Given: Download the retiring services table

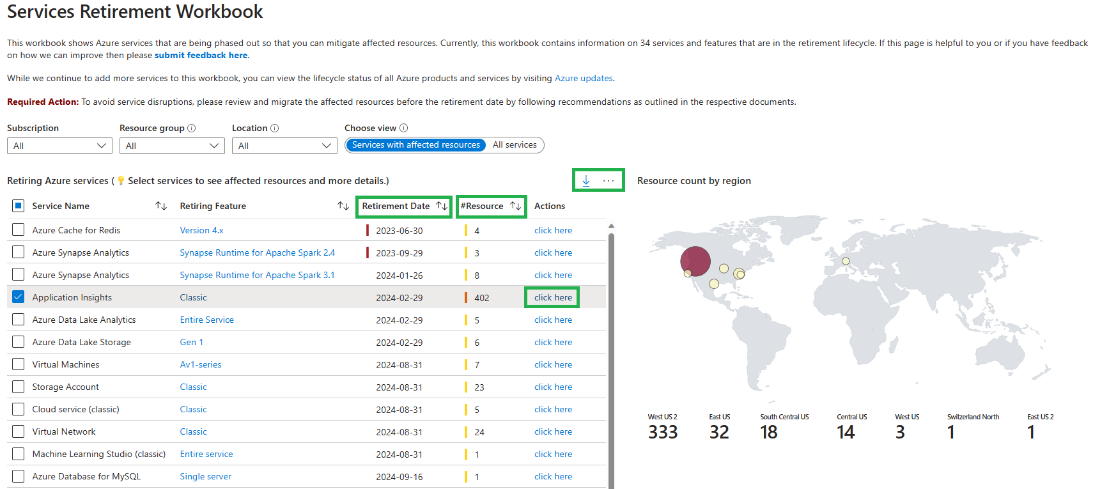Looking at the screenshot, I should tap(586, 181).
